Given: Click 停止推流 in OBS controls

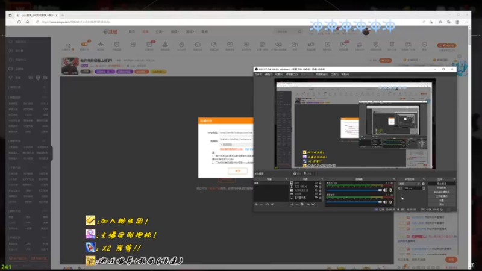Looking at the screenshot, I should pos(442,184).
